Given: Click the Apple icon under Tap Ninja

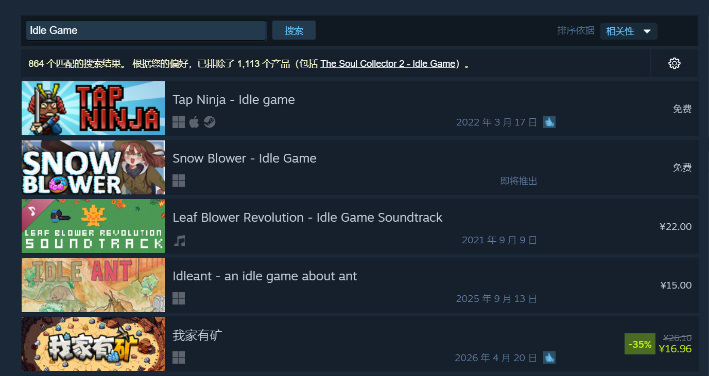Looking at the screenshot, I should point(194,122).
